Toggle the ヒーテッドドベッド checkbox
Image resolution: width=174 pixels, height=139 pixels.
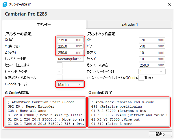pyautogui.click(x=60, y=72)
